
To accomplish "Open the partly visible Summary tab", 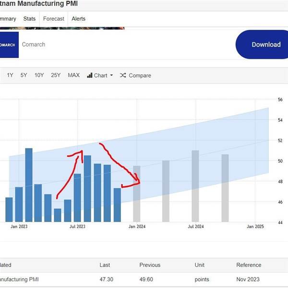I will point(8,19).
